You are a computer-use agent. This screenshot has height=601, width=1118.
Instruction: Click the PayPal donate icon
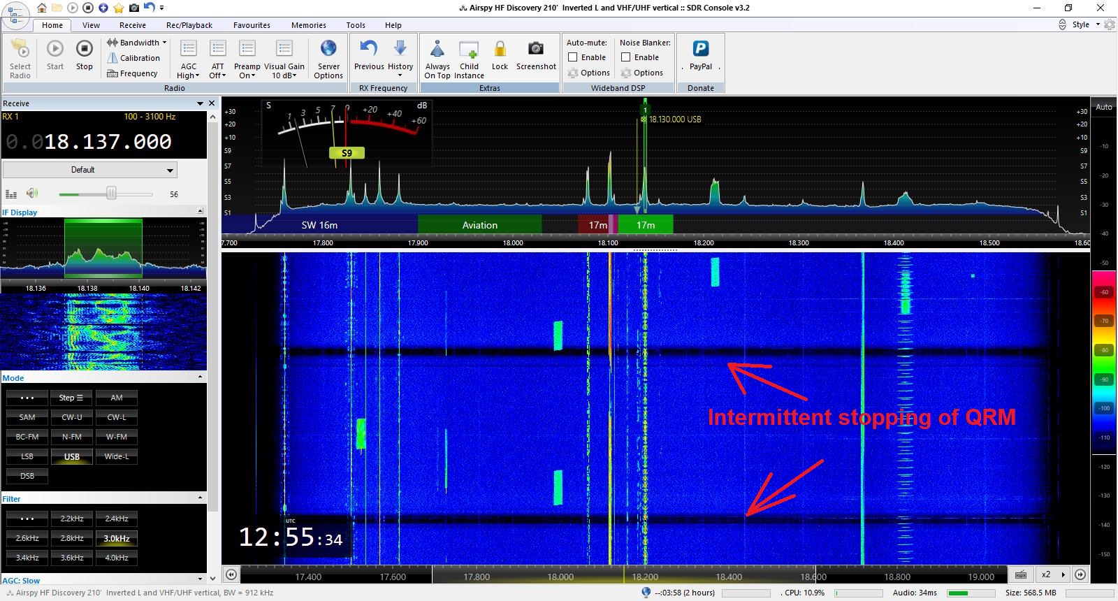click(700, 49)
